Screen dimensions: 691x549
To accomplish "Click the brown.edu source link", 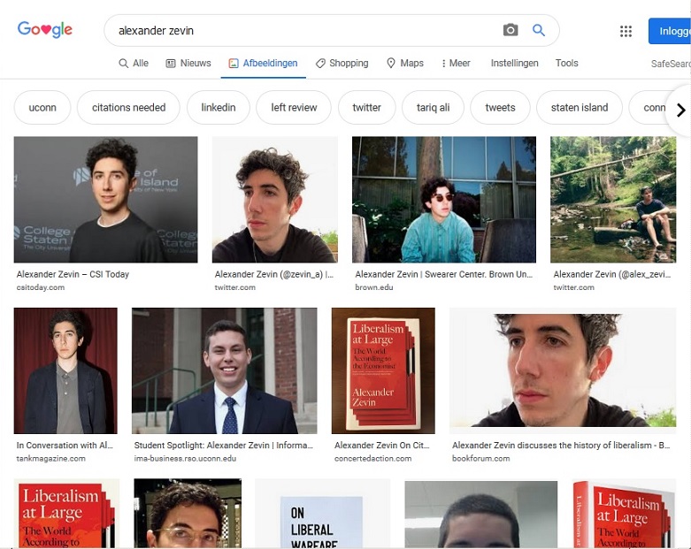I will tap(374, 287).
